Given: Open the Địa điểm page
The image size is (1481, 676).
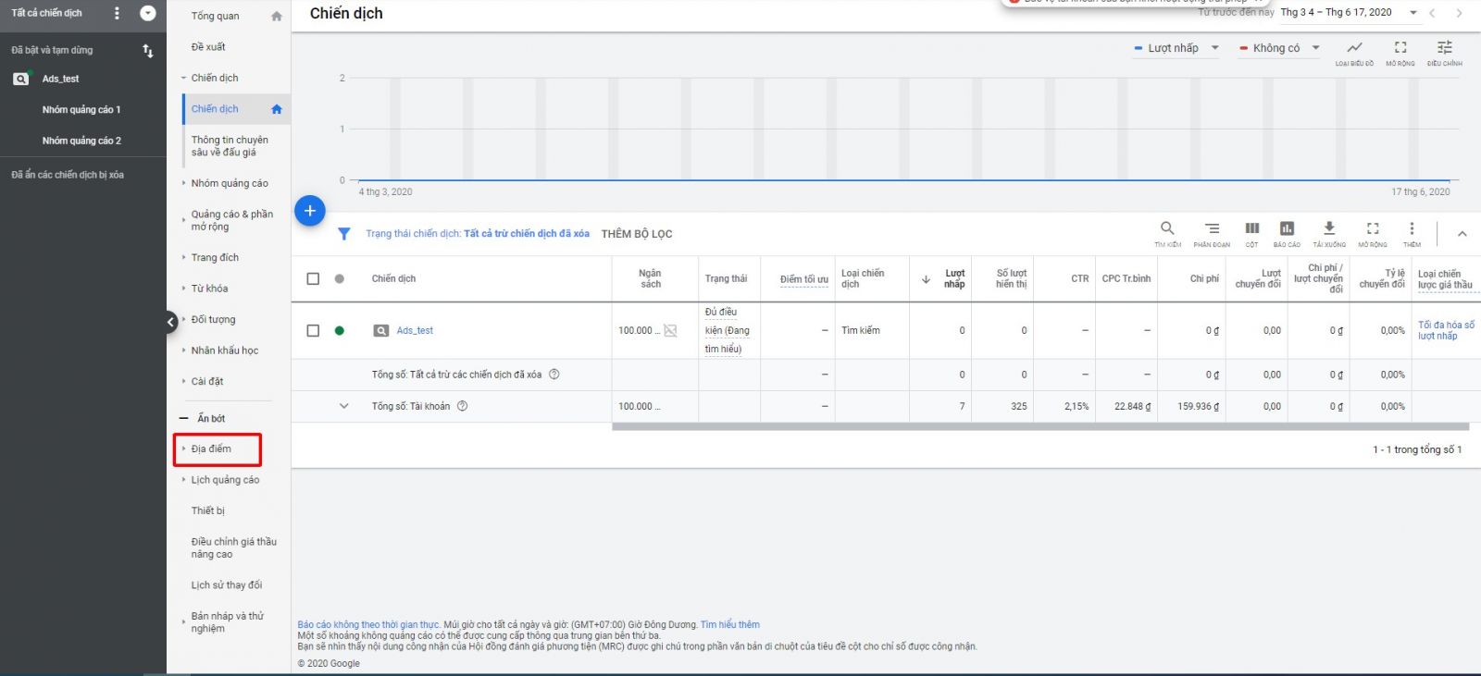Looking at the screenshot, I should (x=211, y=449).
